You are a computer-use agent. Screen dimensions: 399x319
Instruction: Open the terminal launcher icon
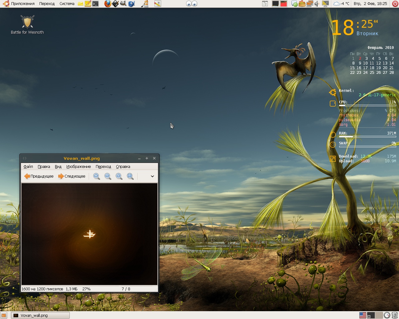click(x=96, y=4)
